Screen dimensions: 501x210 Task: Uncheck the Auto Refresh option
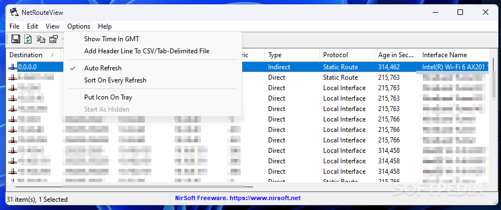coord(153,68)
